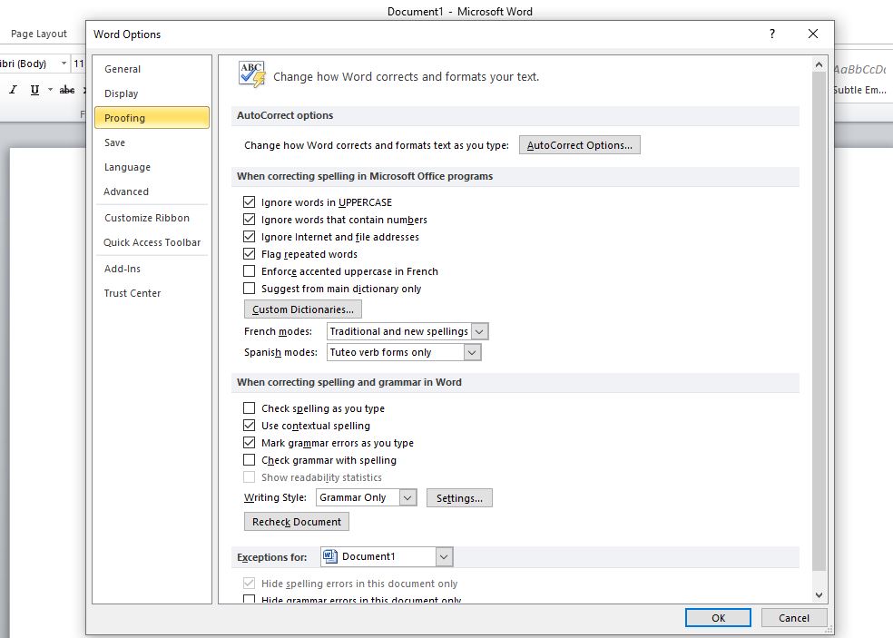Open the Trust Center category
Viewport: 893px width, 638px height.
(x=152, y=293)
